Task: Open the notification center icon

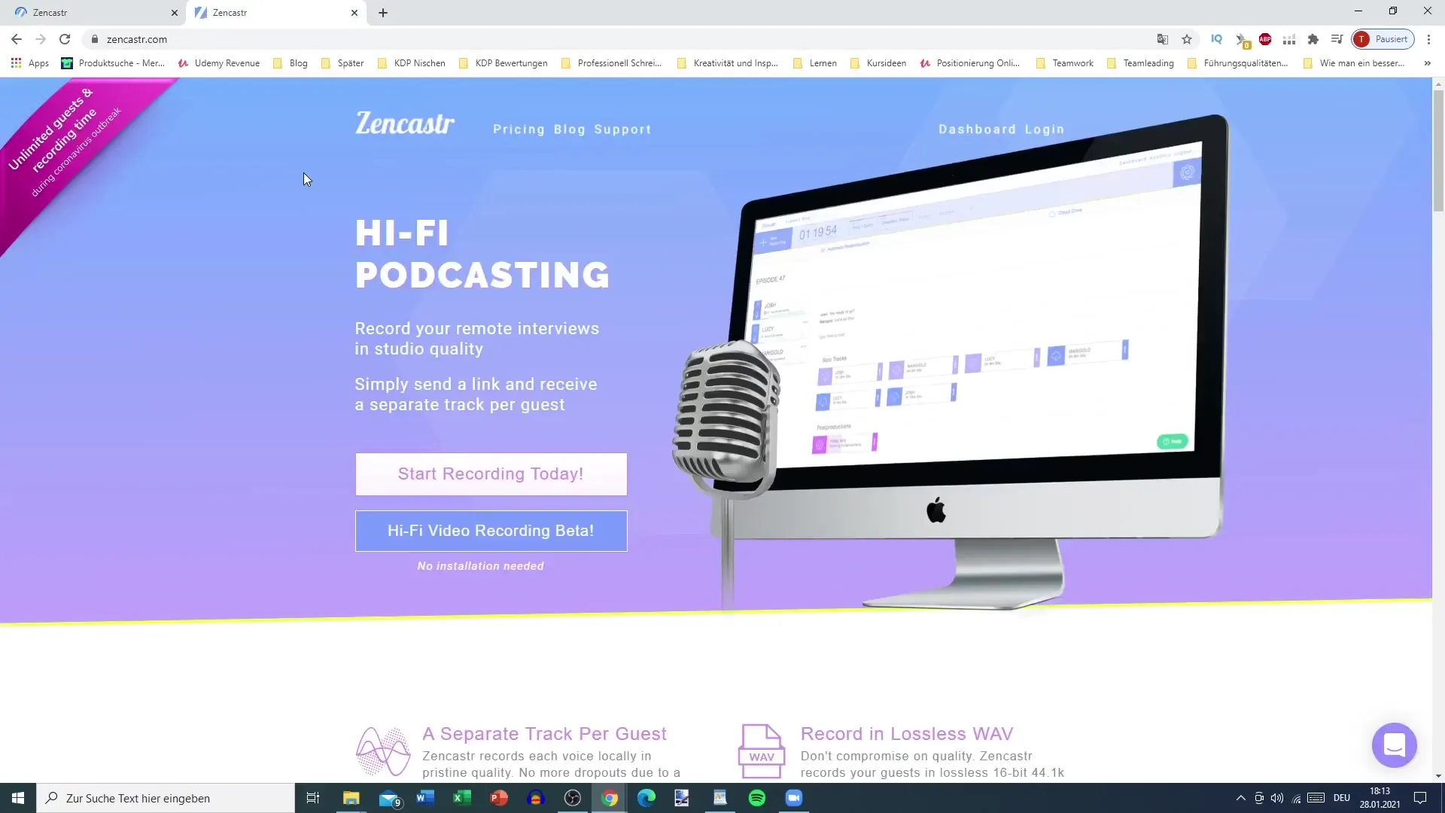Action: (1420, 798)
